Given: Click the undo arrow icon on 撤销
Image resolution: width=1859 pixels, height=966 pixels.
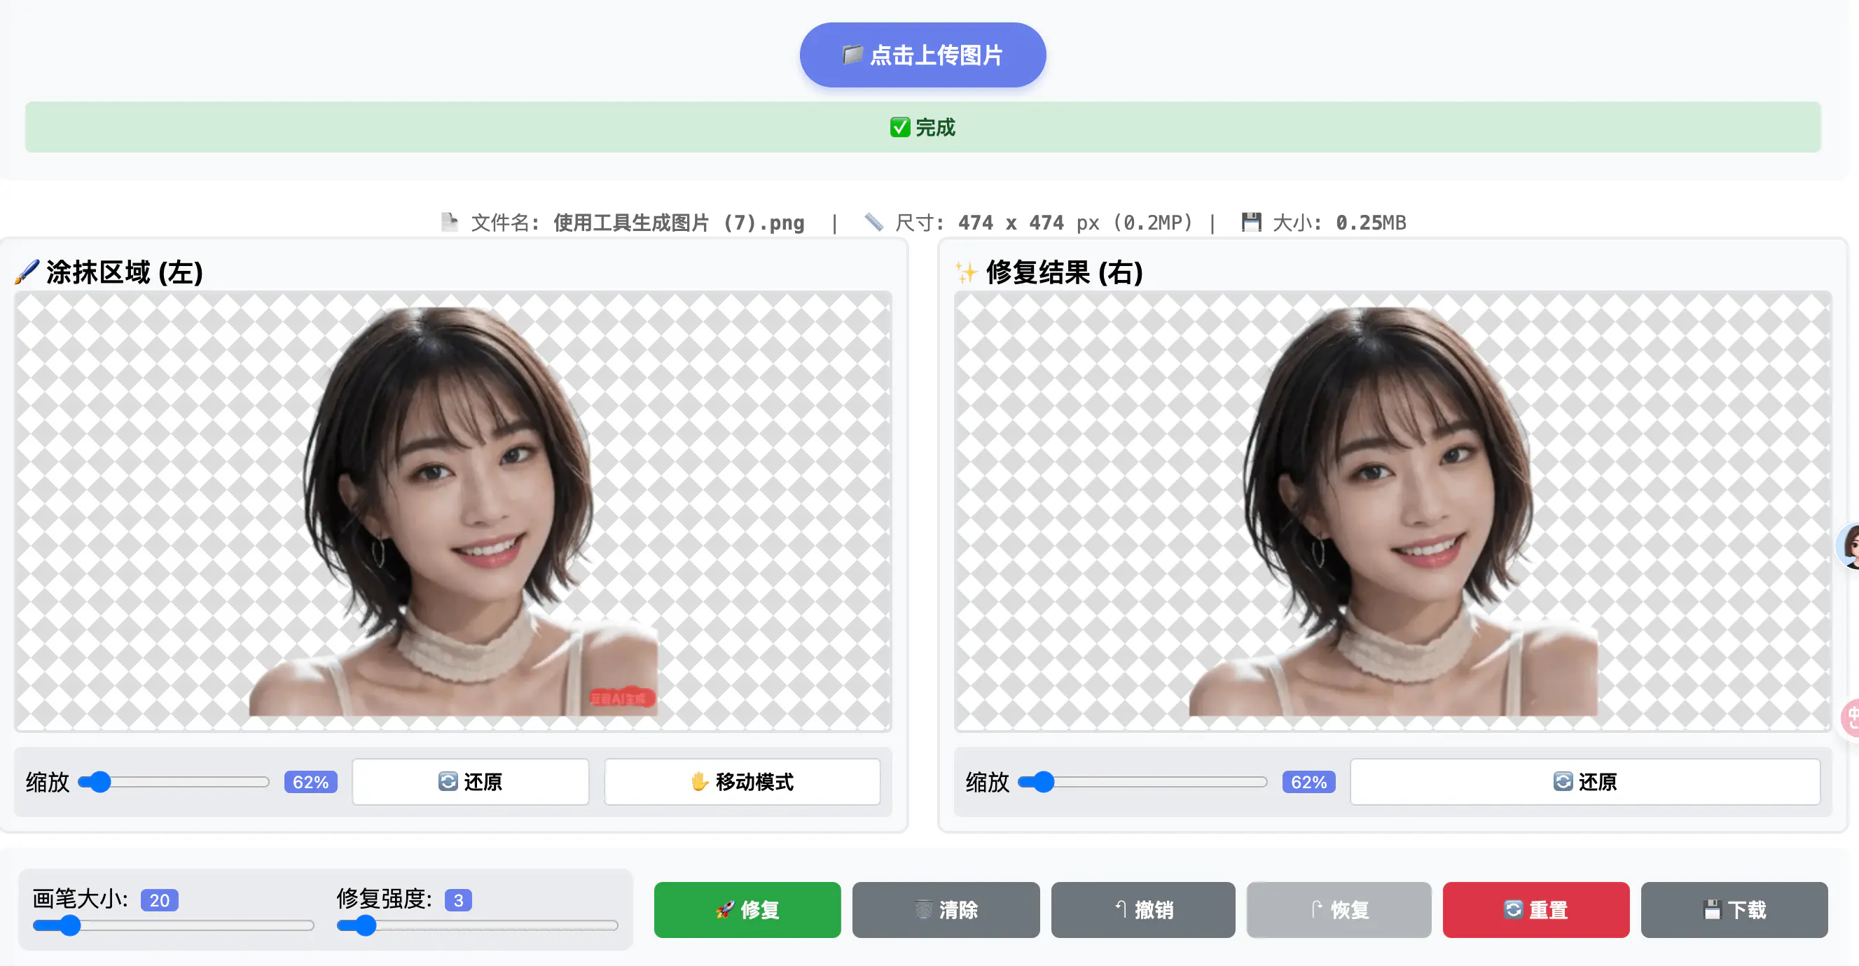Looking at the screenshot, I should pos(1121,909).
